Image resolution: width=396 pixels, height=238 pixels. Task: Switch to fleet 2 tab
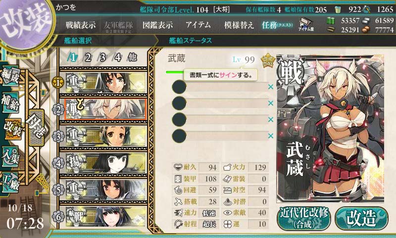(x=88, y=58)
